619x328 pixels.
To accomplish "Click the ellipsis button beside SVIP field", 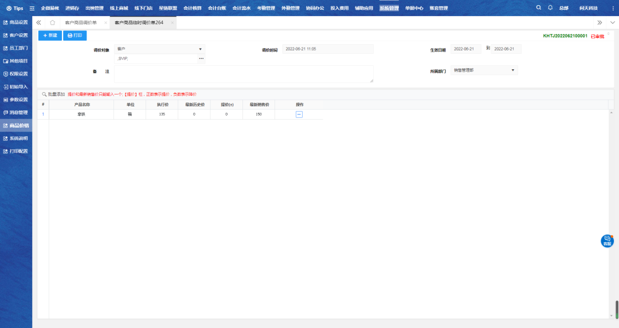I will coord(201,58).
